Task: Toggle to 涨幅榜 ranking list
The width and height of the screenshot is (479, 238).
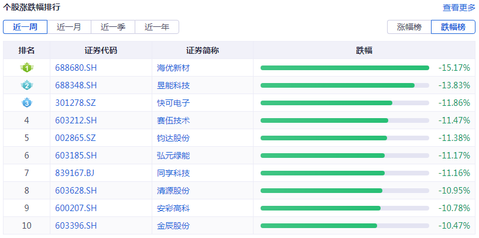Action: [409, 27]
